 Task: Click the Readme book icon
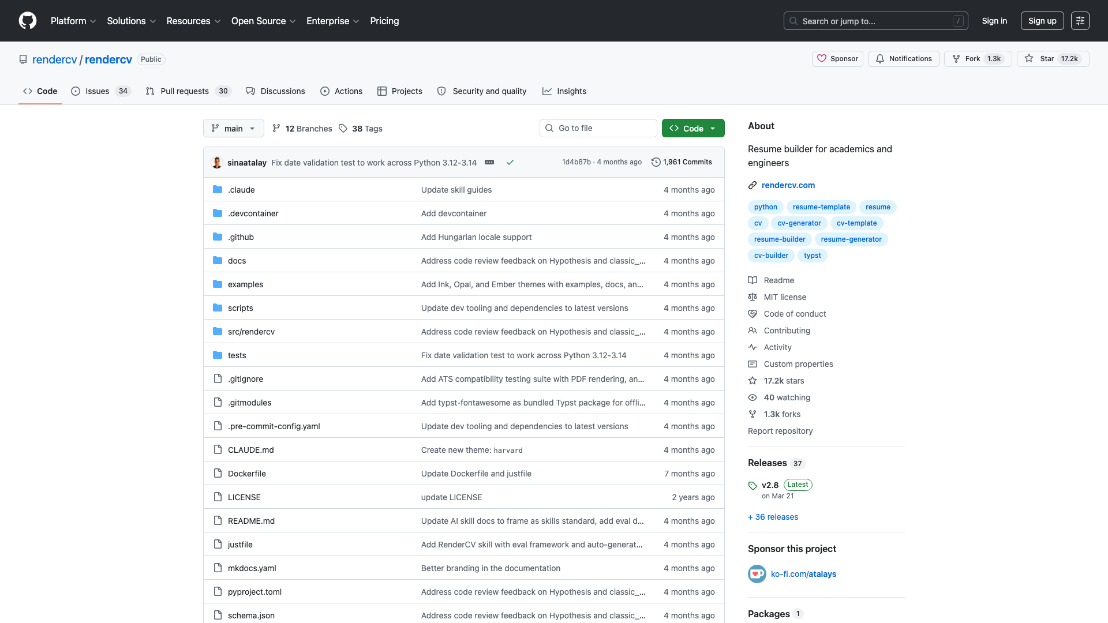tap(753, 280)
